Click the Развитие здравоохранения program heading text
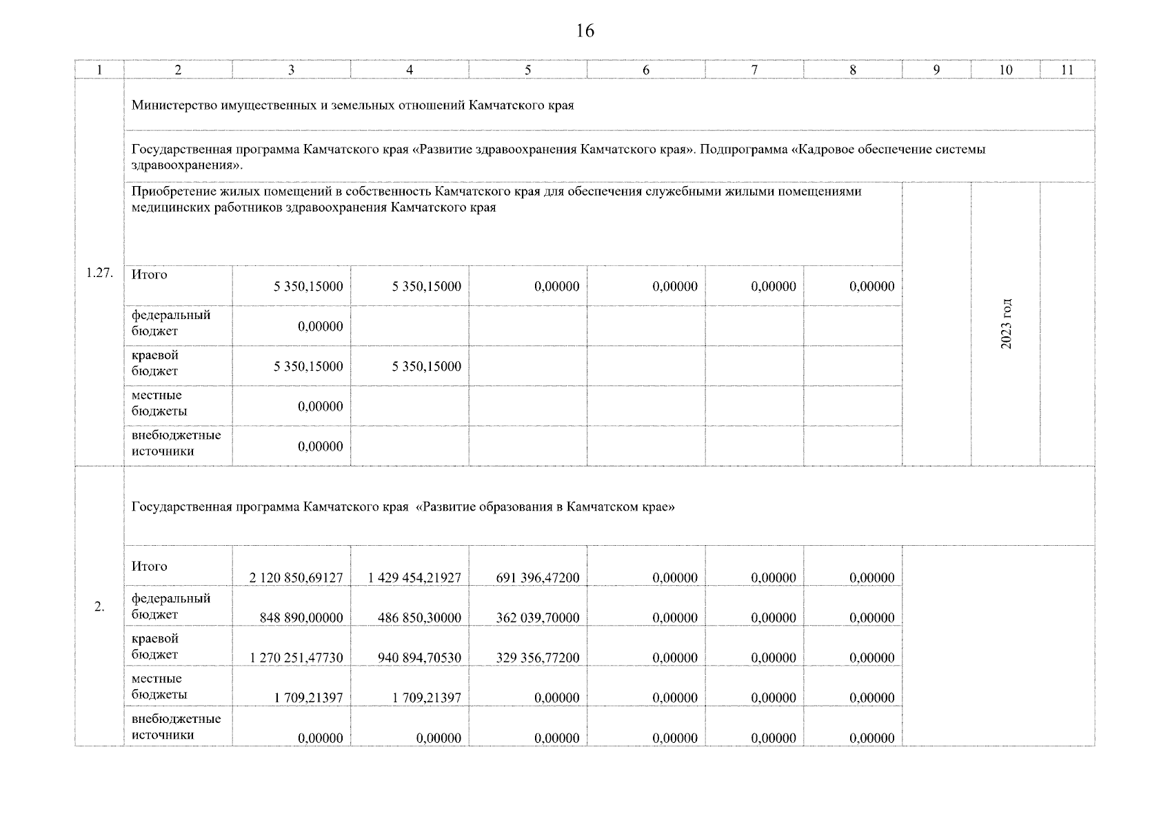This screenshot has height=827, width=1170. 558,157
